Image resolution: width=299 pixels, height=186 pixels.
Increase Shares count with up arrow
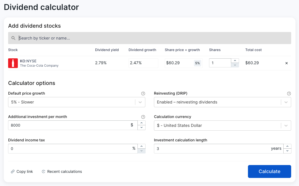tap(235, 61)
